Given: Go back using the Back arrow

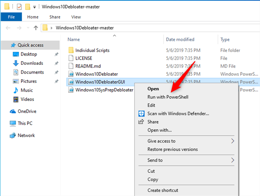Looking at the screenshot, I should point(8,28).
